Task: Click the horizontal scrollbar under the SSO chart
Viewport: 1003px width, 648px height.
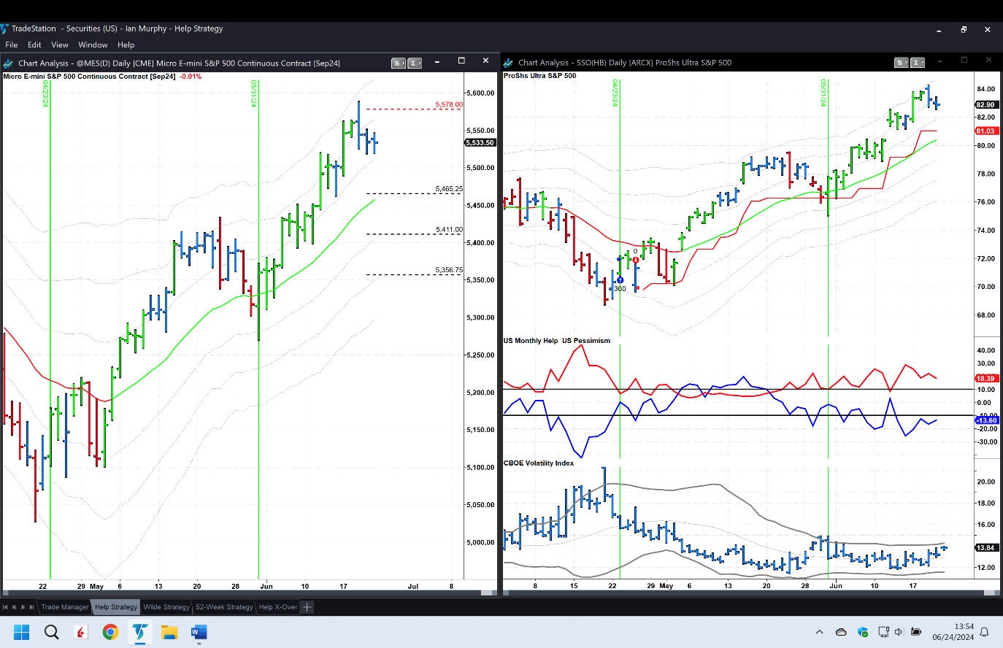Action: pos(750,593)
